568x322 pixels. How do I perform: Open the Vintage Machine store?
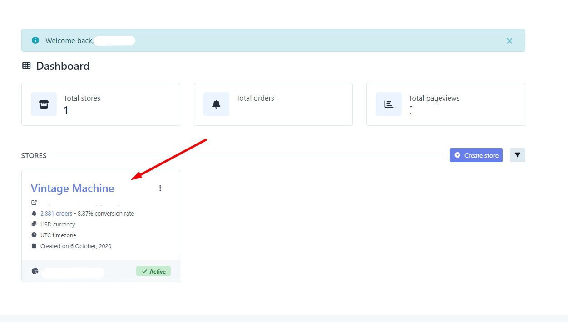pyautogui.click(x=72, y=188)
